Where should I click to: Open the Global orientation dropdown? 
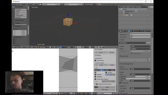coord(70,47)
